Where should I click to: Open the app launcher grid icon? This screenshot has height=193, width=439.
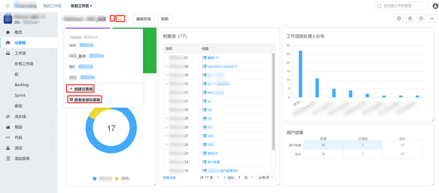click(x=8, y=6)
